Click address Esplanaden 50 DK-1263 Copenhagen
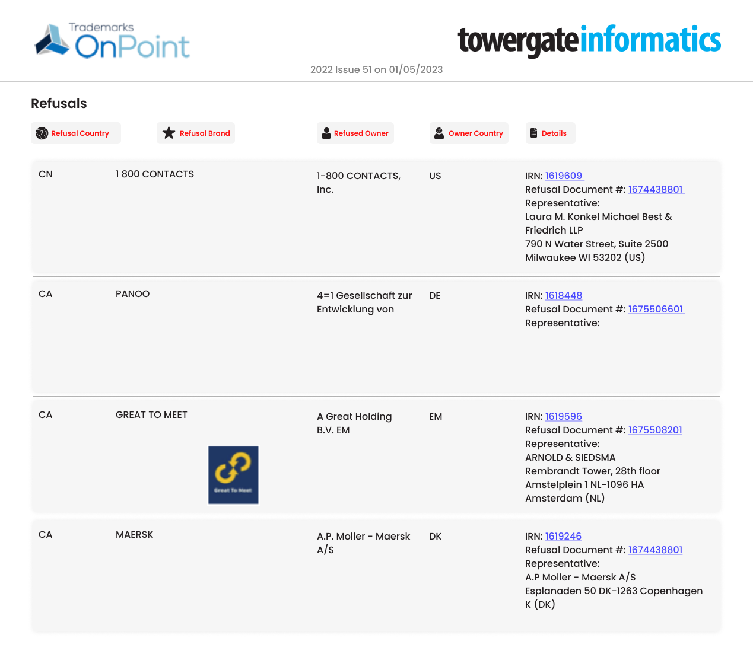The image size is (753, 670). click(614, 591)
